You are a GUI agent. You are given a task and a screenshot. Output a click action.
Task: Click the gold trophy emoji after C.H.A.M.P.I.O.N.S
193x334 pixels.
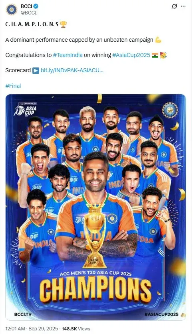tap(63, 24)
